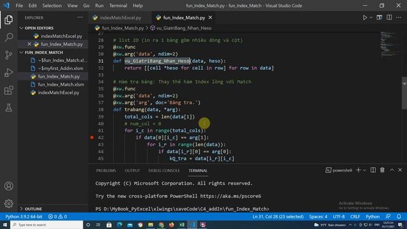Screen dimensions: 407x229
Task: Switch to the Debug Console tab
Action: 164,170
